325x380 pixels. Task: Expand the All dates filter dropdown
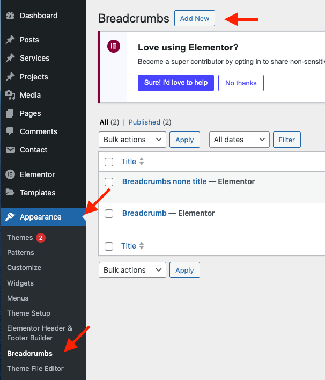(x=239, y=140)
